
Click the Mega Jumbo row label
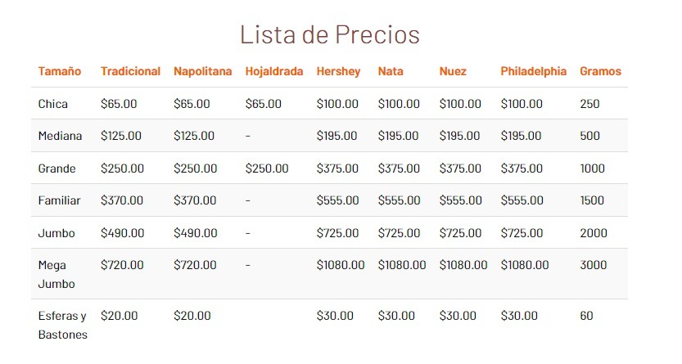56,275
